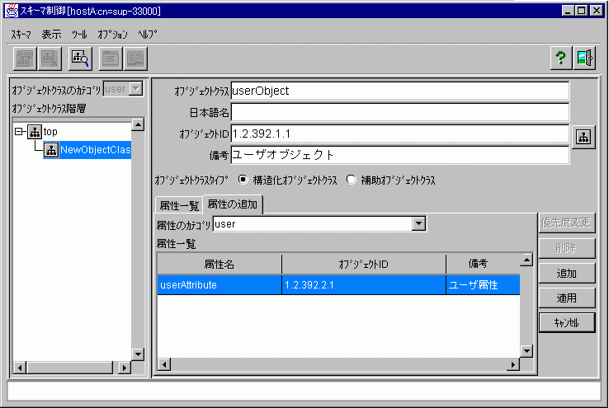The image size is (609, 408).
Task: Click the 優先度変更 button
Action: point(567,223)
